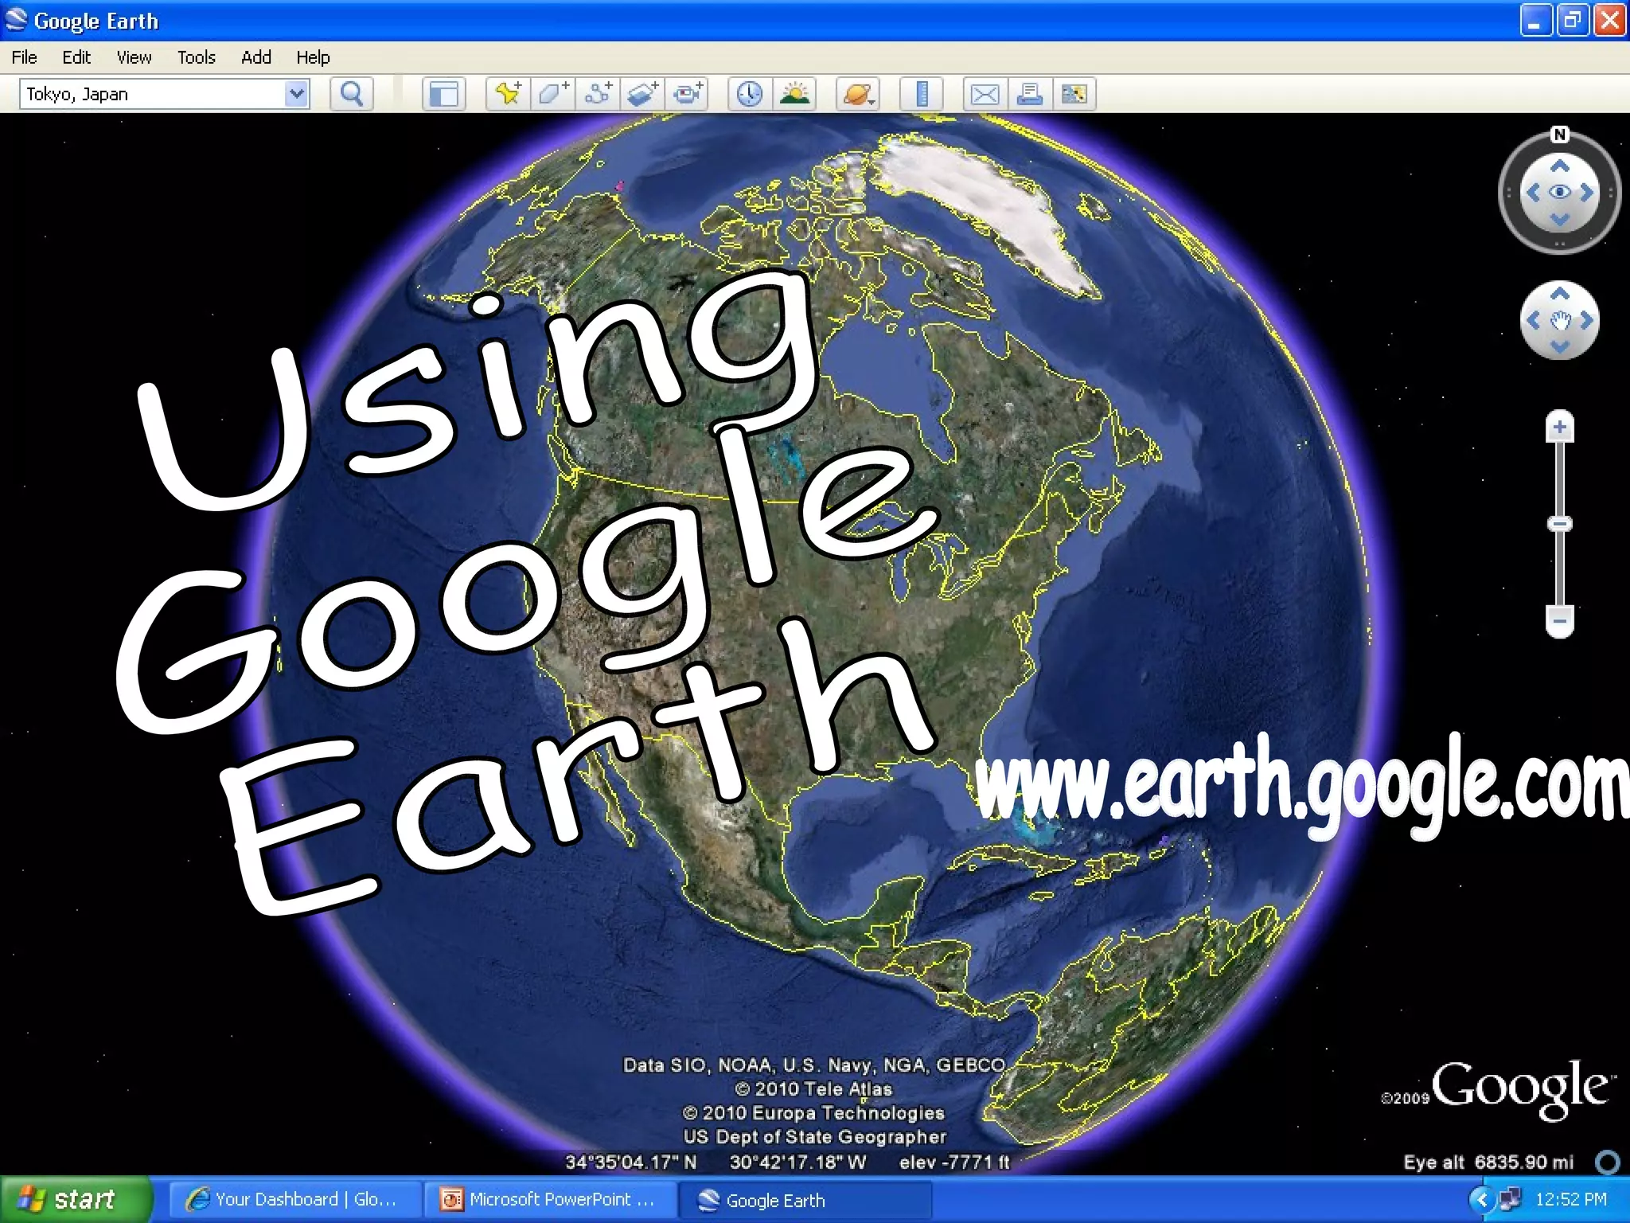This screenshot has height=1223, width=1630.
Task: Click the search magnifier button
Action: pyautogui.click(x=352, y=94)
